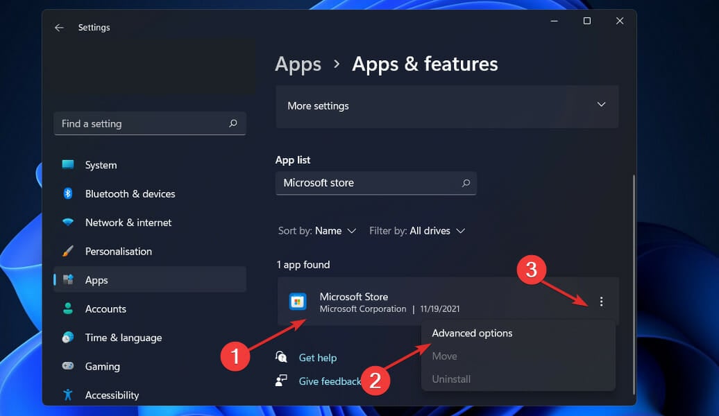Click the Accounts person icon
The height and width of the screenshot is (416, 719).
coord(68,309)
